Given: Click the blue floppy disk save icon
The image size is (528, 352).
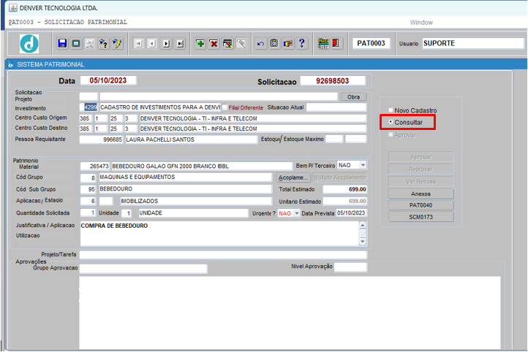Looking at the screenshot, I should 62,44.
